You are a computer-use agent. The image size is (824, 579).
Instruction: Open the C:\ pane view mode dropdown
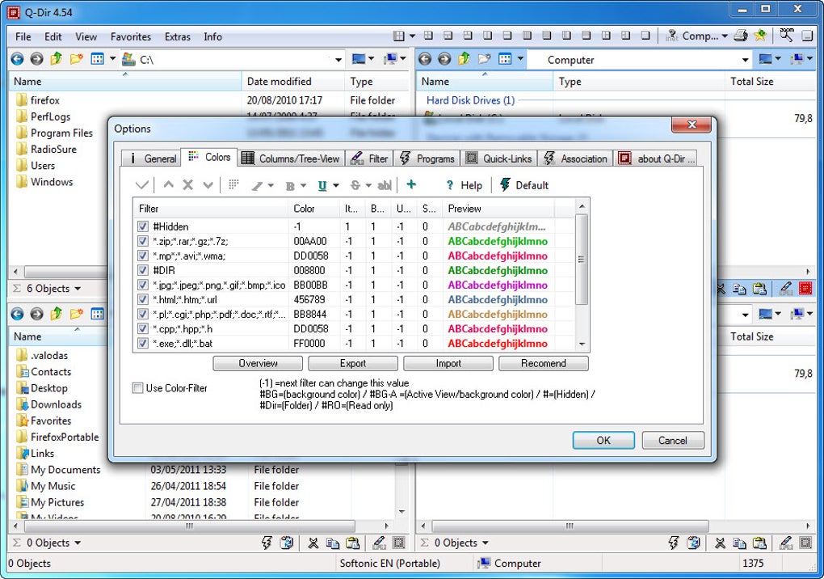pyautogui.click(x=112, y=59)
